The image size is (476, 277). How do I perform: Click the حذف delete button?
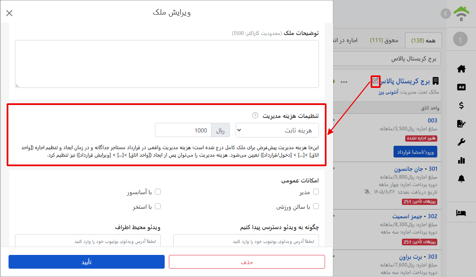click(x=247, y=262)
